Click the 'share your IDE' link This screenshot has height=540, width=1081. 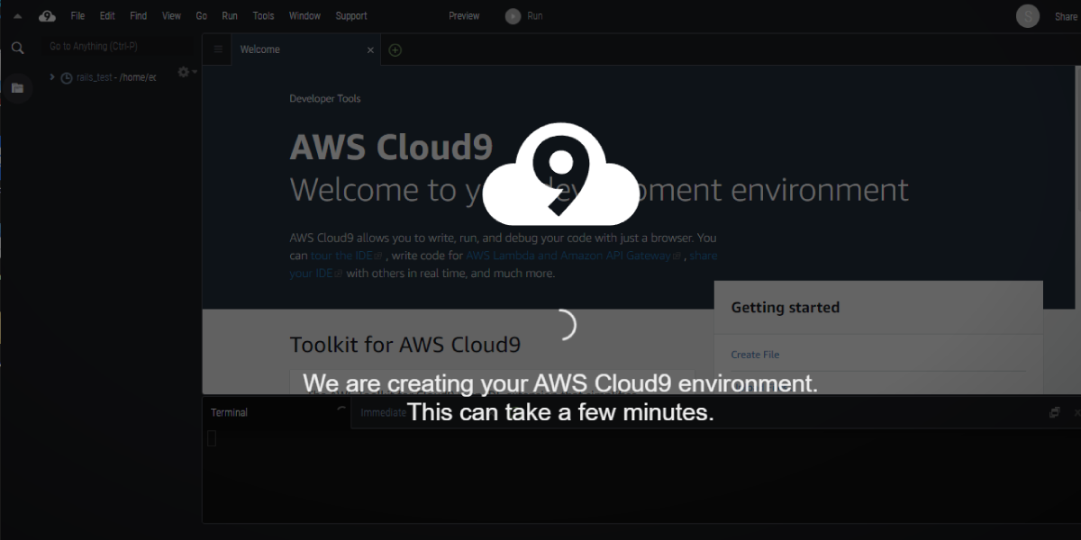(x=503, y=264)
